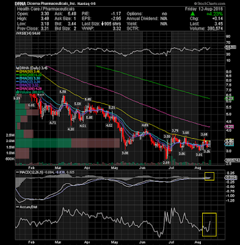The image size is (240, 245).
Task: Click the green EMA(200) legend marker
Action: click(x=18, y=75)
